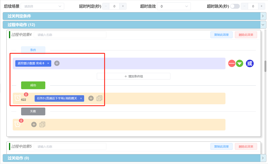
Task: Toggle the 超时跳关 switch
Action: 235,6
